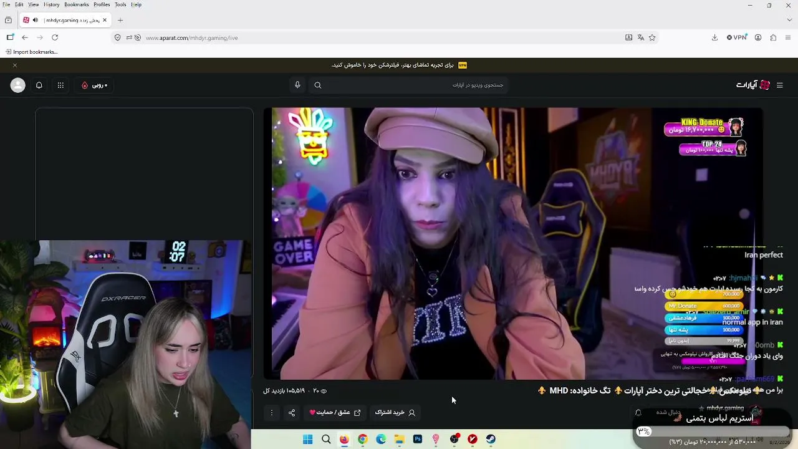The width and height of the screenshot is (798, 449).
Task: Open the Aparat side navigation menu
Action: [x=780, y=85]
